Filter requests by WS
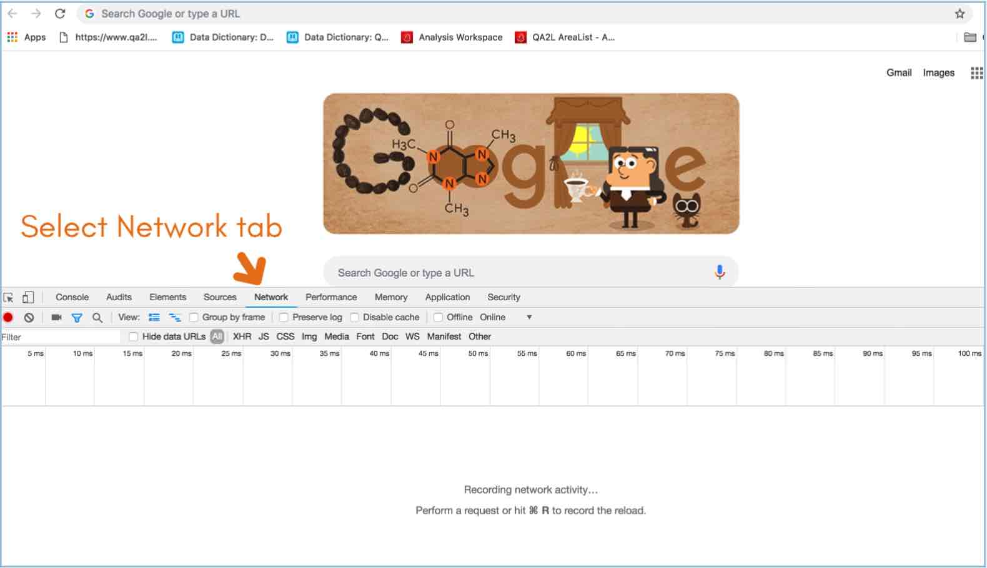The height and width of the screenshot is (568, 987). 412,337
